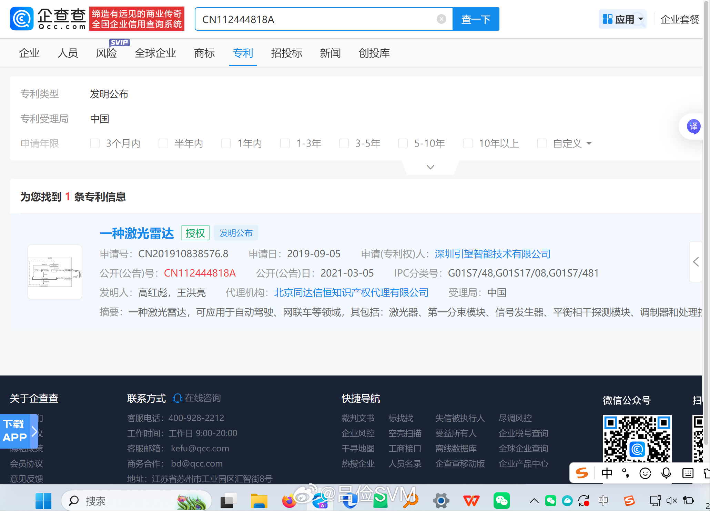Enable the 10年以上 checkbox
The image size is (710, 511).
pos(467,143)
